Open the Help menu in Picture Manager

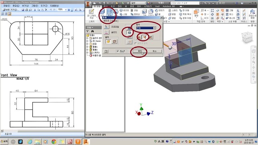tap(54, 6)
